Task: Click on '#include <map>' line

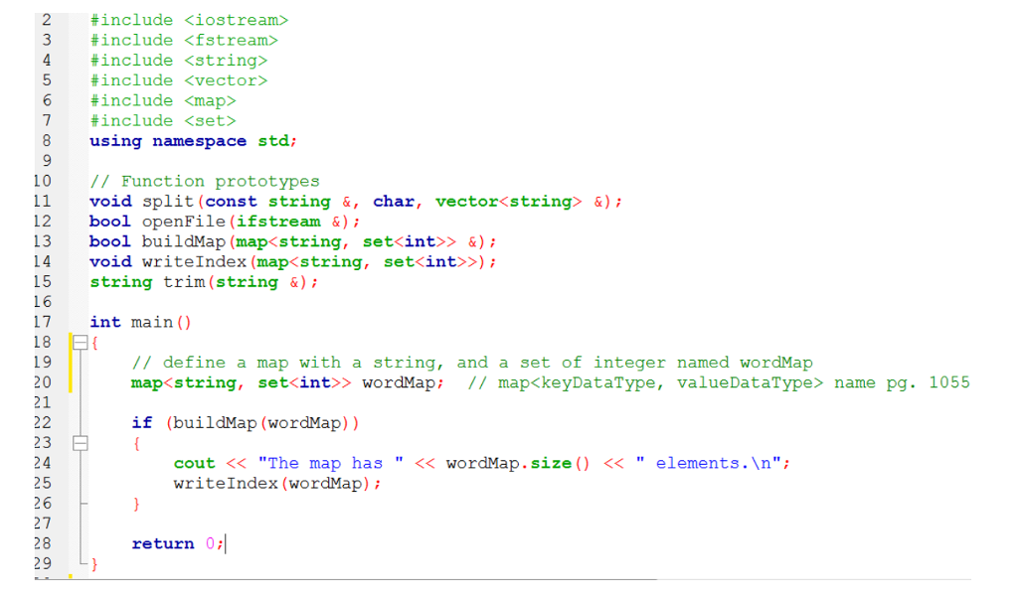Action: click(163, 100)
